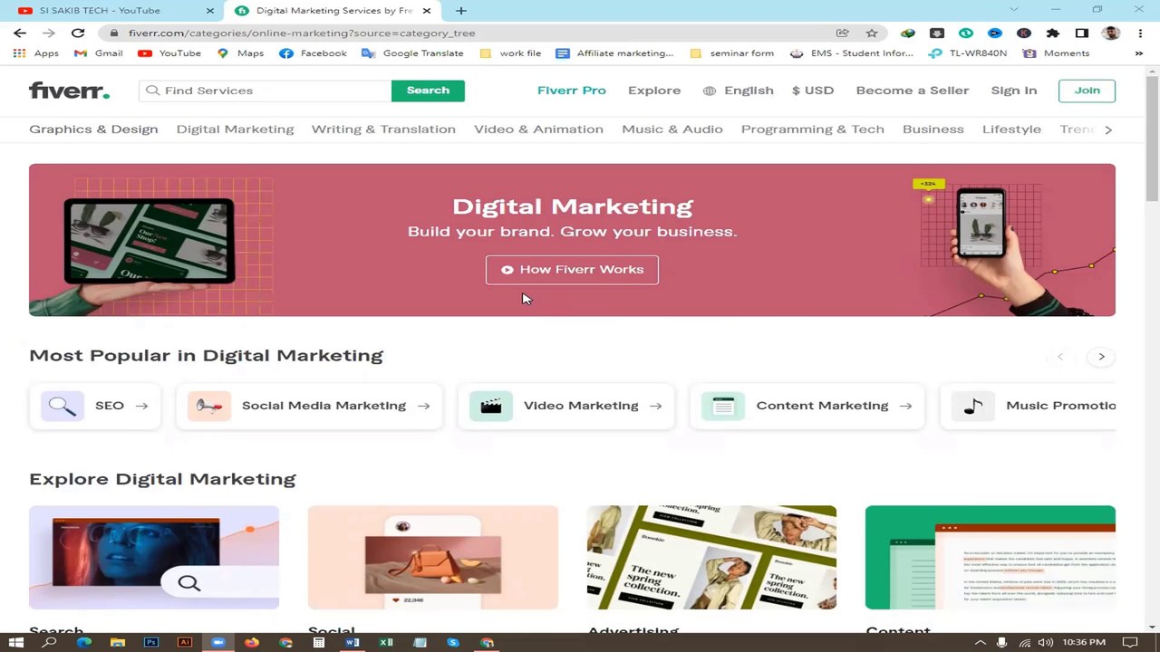Click the Explore link
The image size is (1160, 652).
coord(654,91)
